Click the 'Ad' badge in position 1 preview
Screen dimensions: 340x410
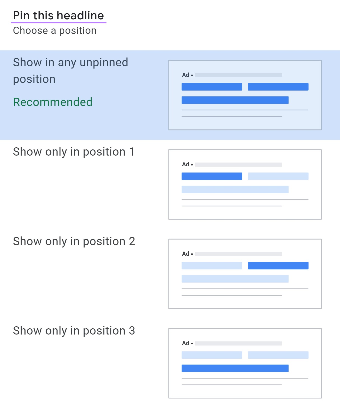pyautogui.click(x=185, y=164)
